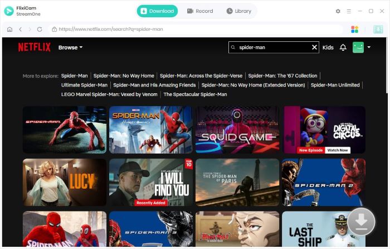Image resolution: width=390 pixels, height=249 pixels.
Task: Navigate forward with the right arrow
Action: pos(30,30)
